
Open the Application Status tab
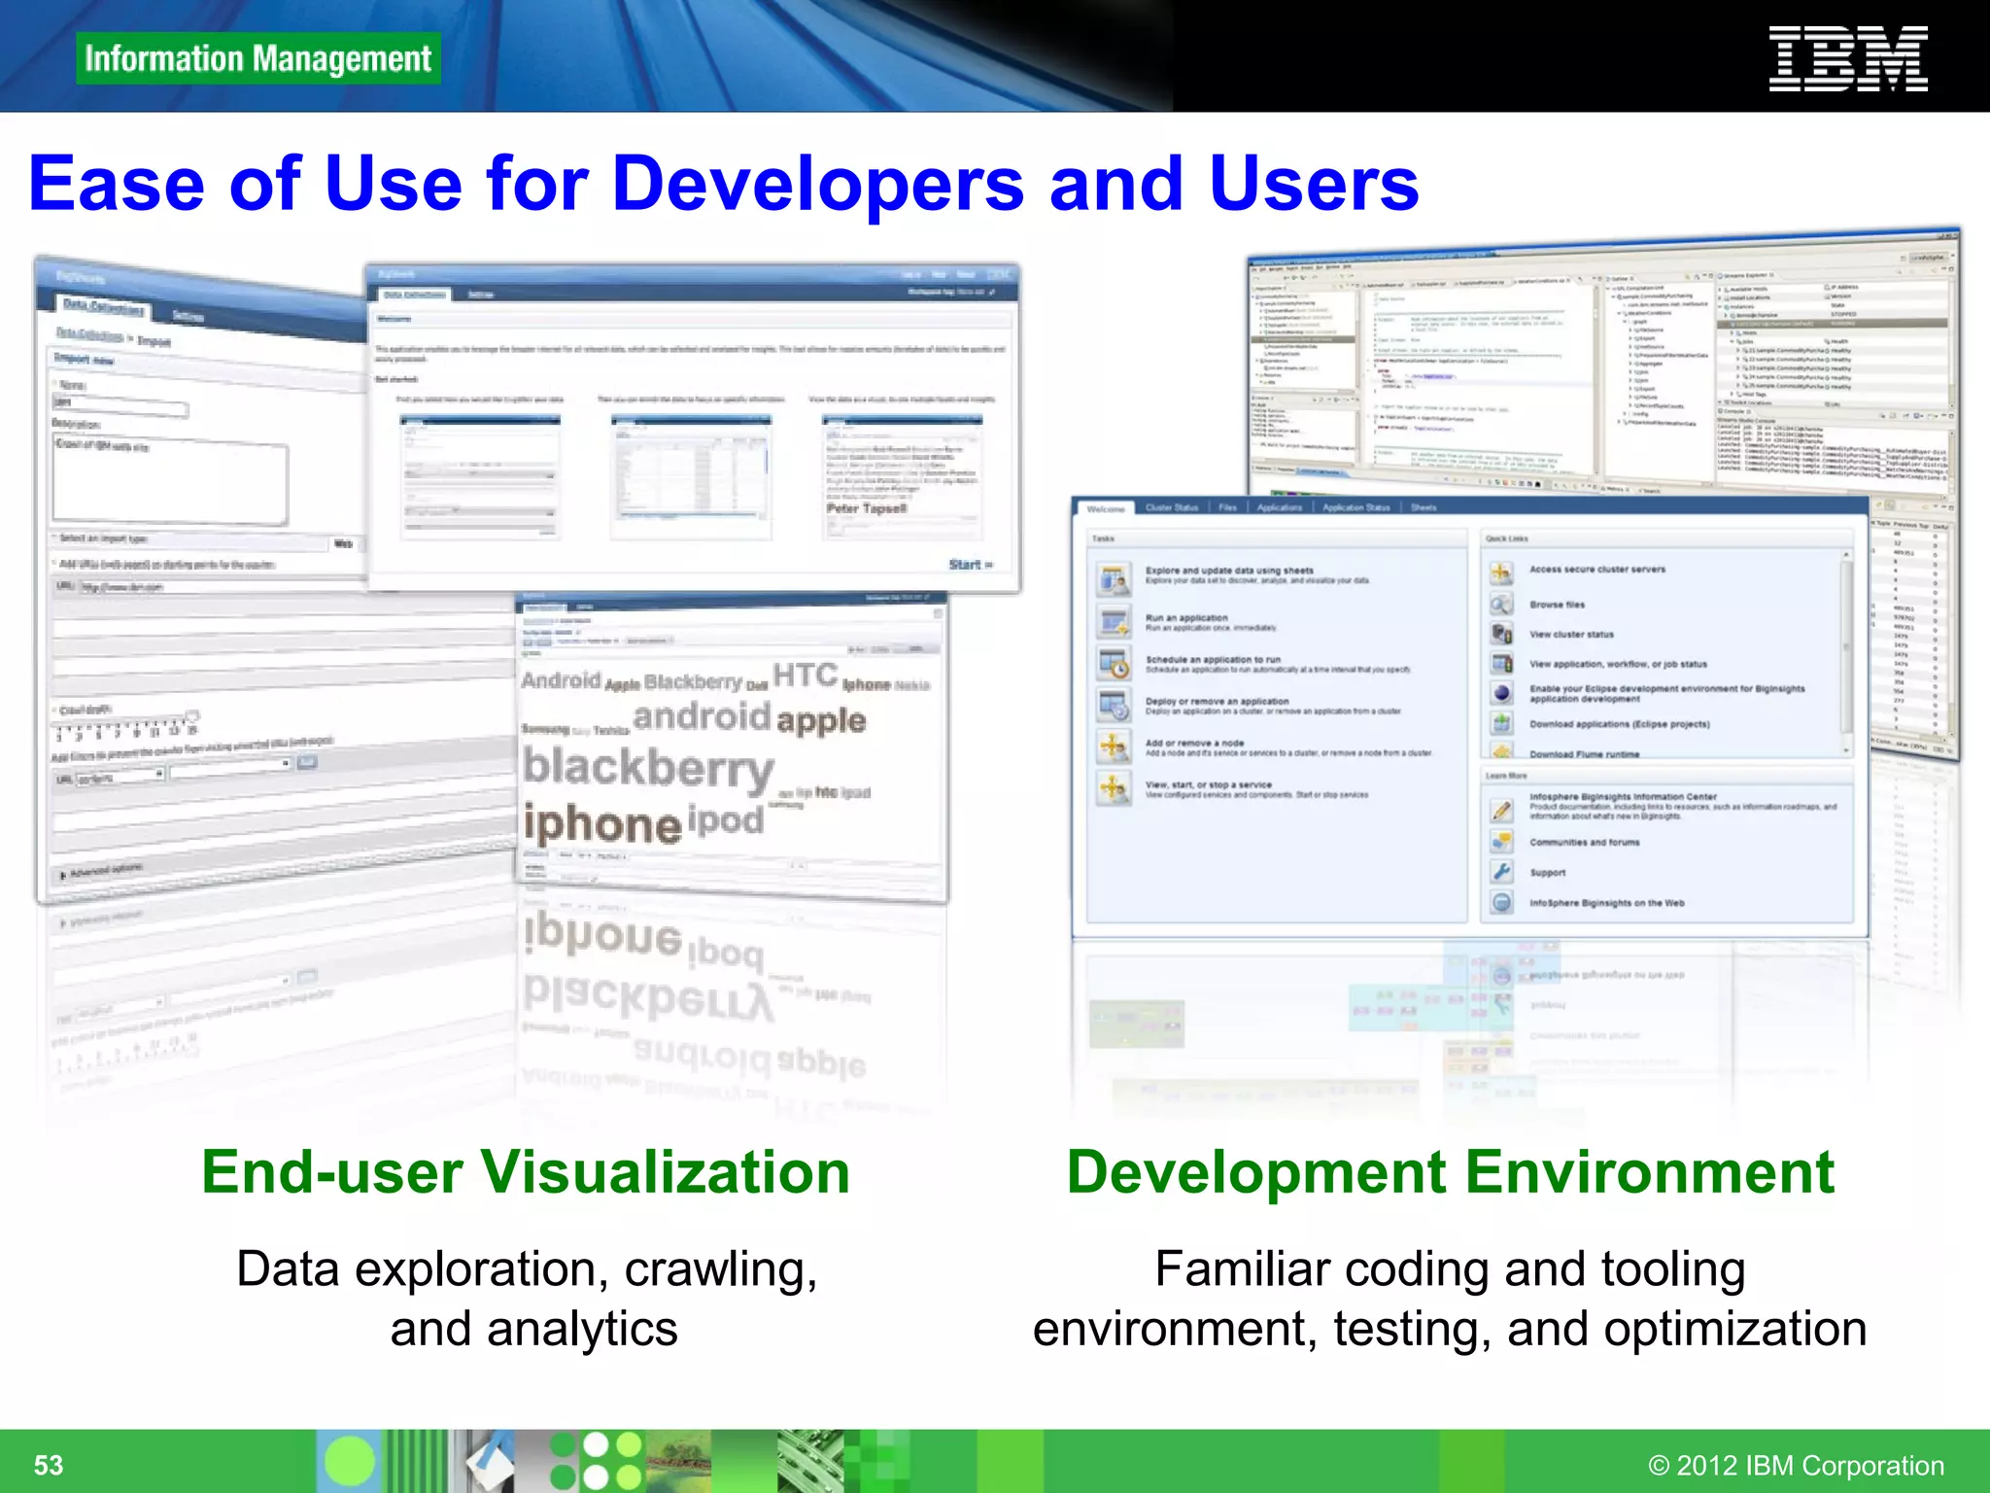(1355, 507)
